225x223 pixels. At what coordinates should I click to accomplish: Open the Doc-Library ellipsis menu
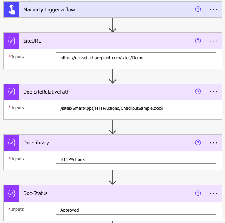(x=213, y=143)
